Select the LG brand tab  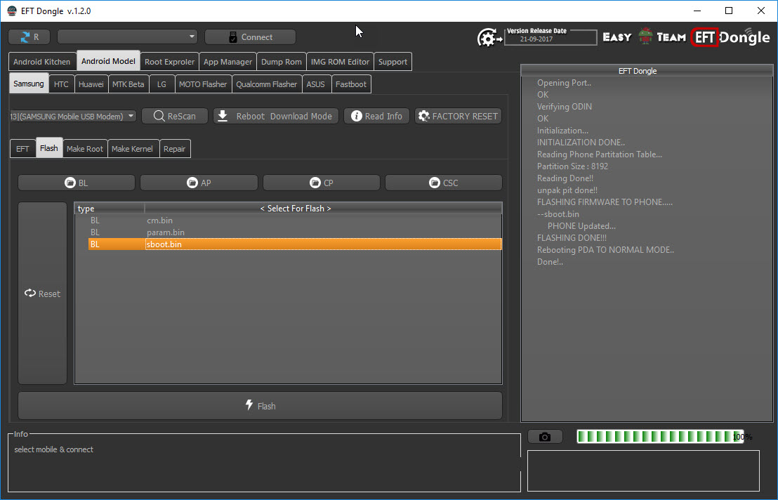161,84
